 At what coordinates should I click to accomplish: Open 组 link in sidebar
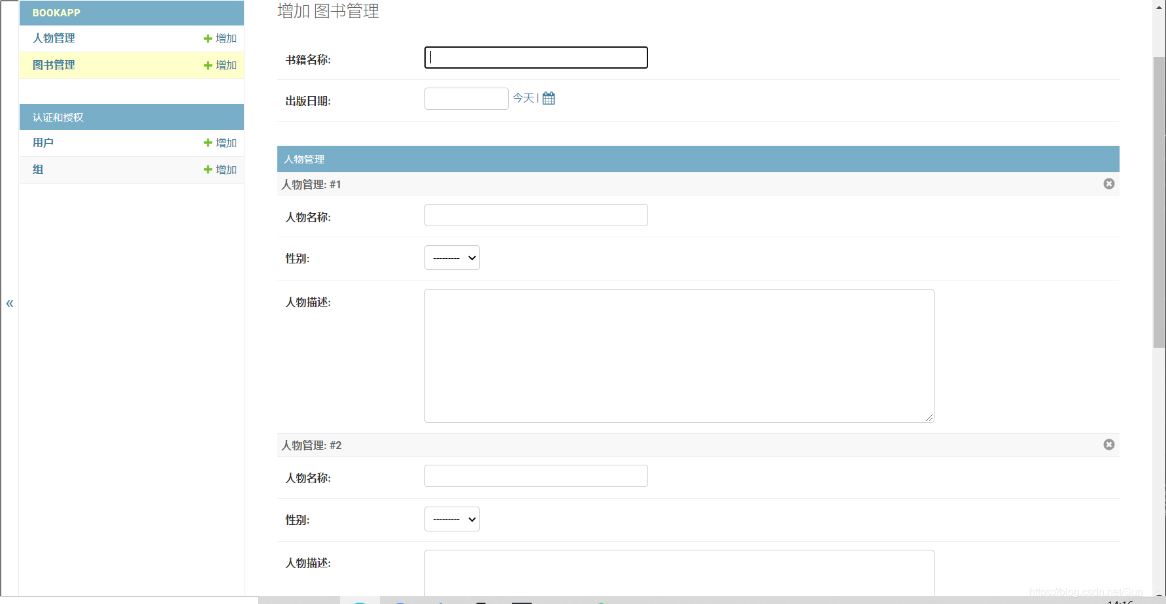pos(38,169)
